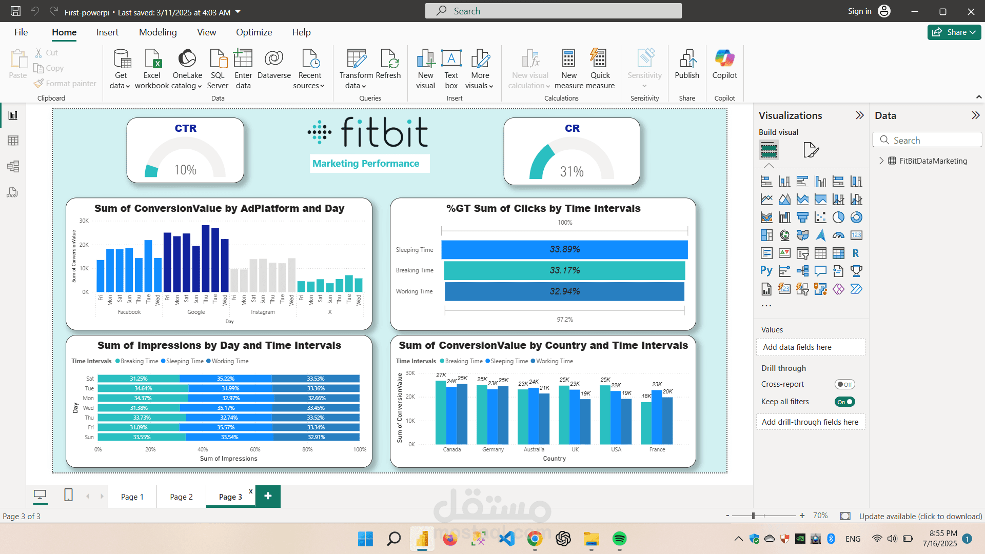985x554 pixels.
Task: Select the Gauge visual icon
Action: 838,235
